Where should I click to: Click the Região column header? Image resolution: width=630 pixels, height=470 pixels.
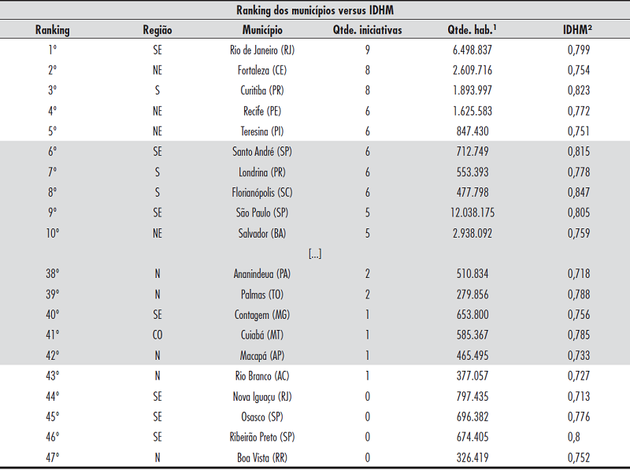point(157,30)
